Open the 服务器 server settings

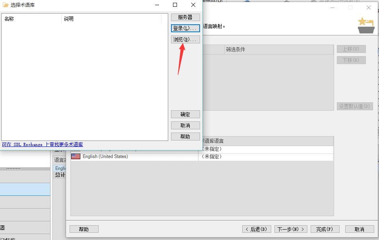(185, 17)
